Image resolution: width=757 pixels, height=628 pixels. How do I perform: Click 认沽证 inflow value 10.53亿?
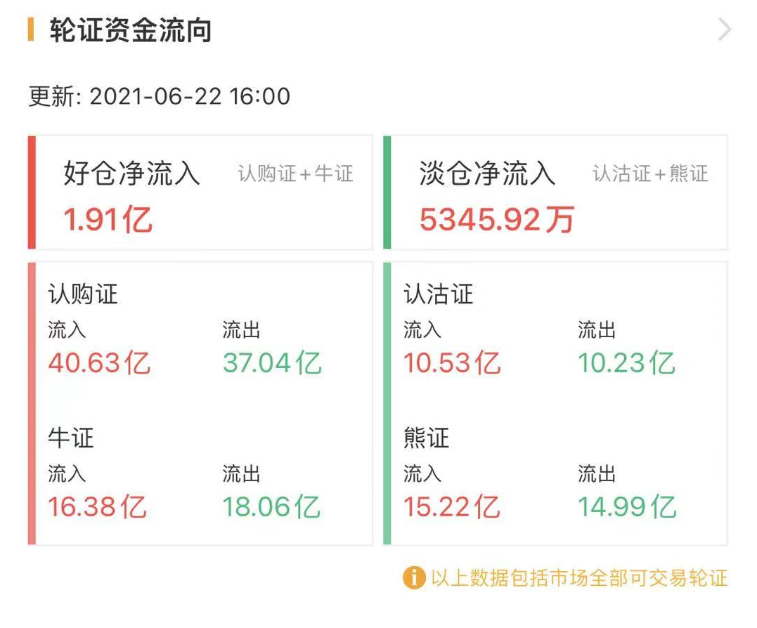click(x=452, y=363)
